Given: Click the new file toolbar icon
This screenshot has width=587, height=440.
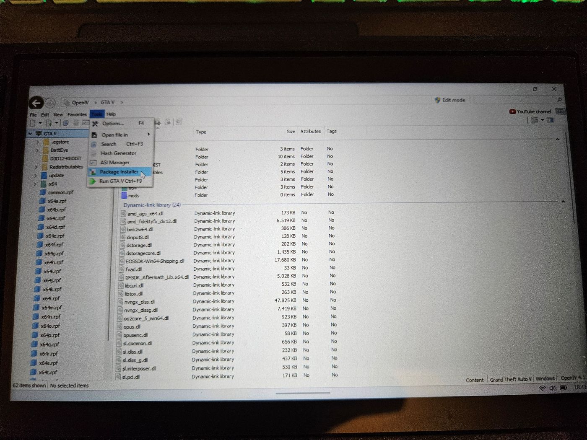Looking at the screenshot, I should point(33,123).
